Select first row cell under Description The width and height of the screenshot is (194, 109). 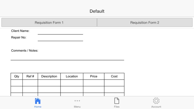click(x=49, y=83)
